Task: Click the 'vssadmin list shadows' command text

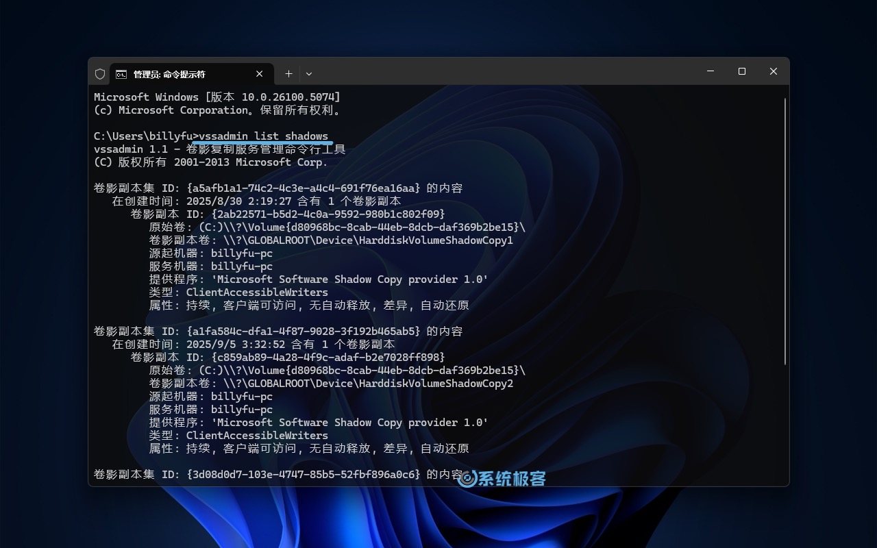Action: (264, 136)
